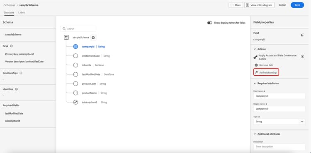Open the More options menu
Screen dimensions: 311x153
tap(236, 5)
